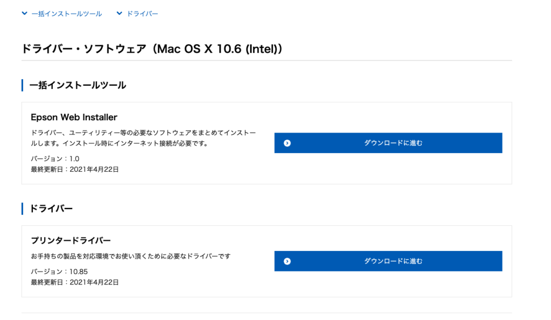The height and width of the screenshot is (320, 551).
Task: Click the blue accent bar beside the 一括インストールツール heading
Action: click(x=23, y=85)
